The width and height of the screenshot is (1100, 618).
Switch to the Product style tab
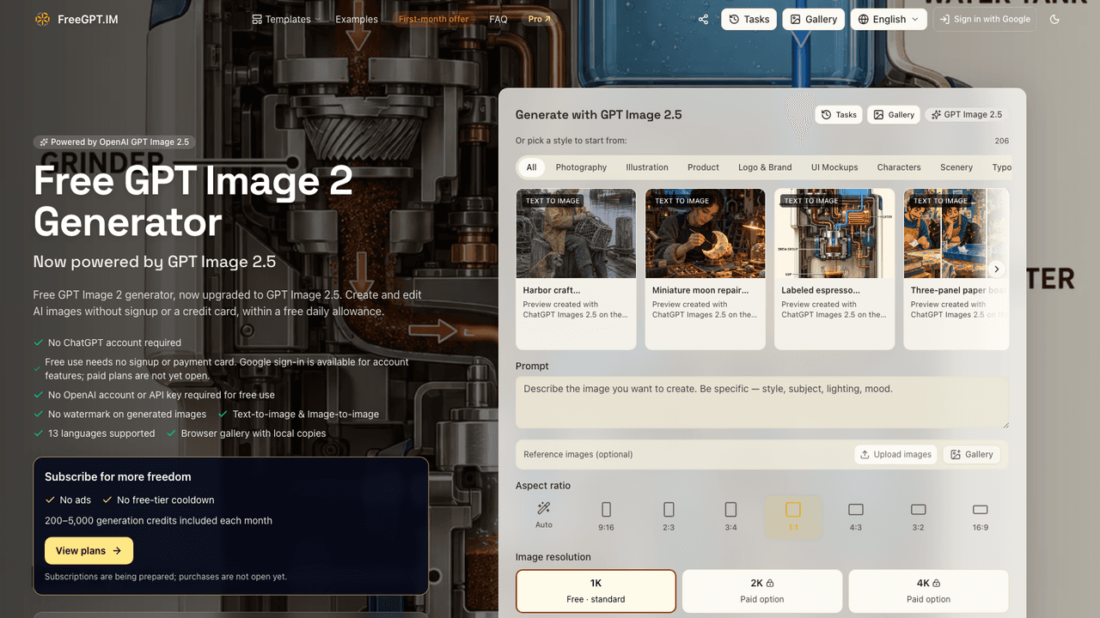pyautogui.click(x=703, y=167)
